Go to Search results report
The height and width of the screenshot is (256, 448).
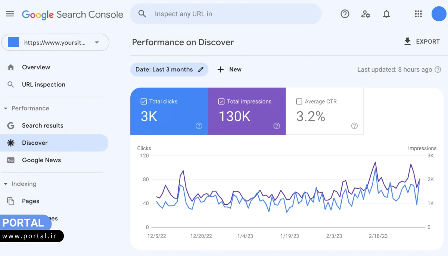point(43,126)
